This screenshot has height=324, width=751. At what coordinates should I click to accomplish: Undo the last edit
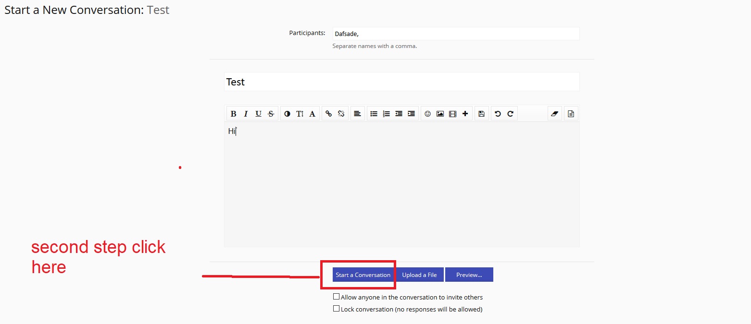point(498,114)
